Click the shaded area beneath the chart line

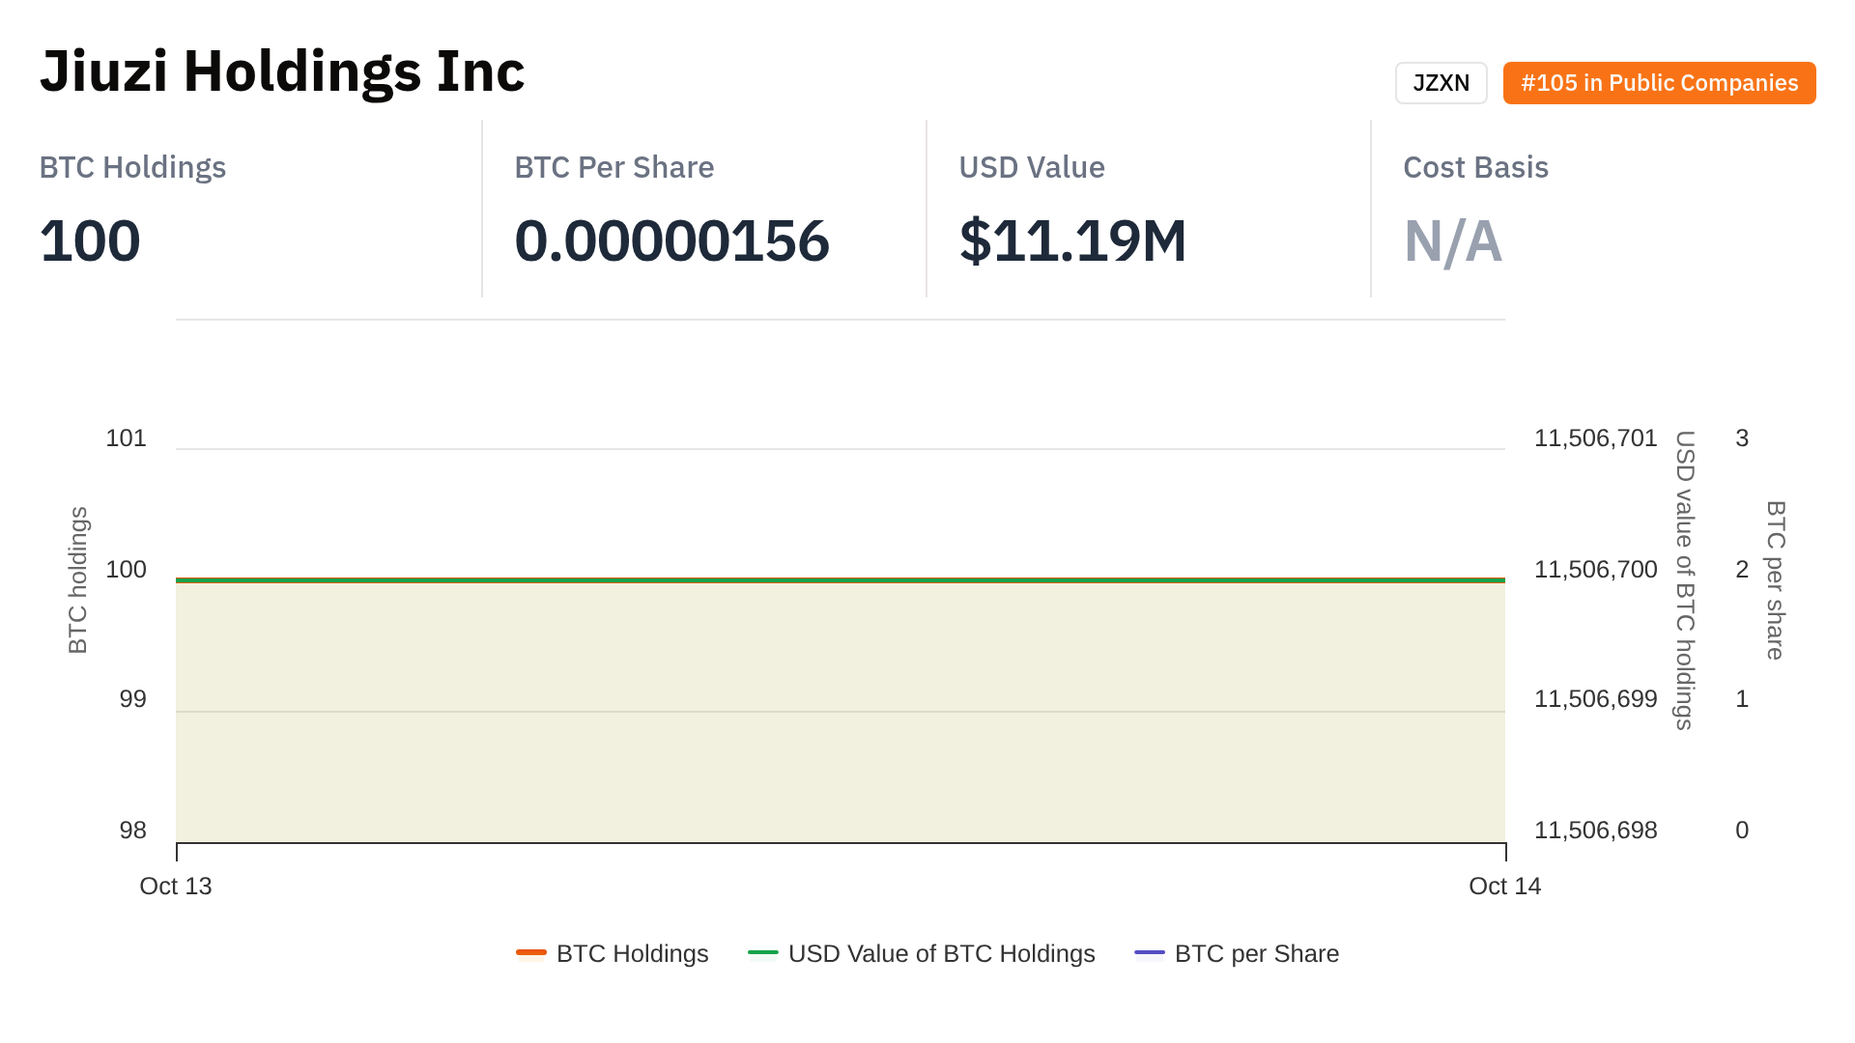[841, 715]
